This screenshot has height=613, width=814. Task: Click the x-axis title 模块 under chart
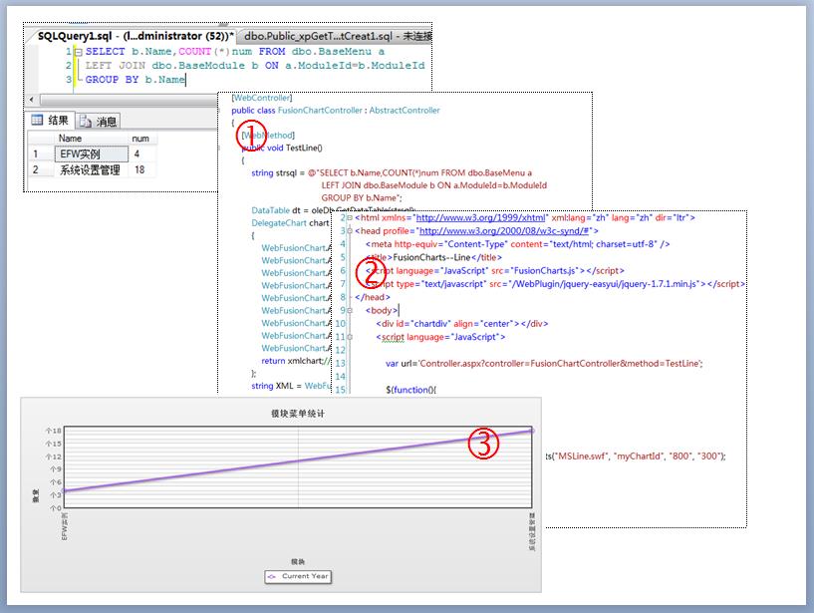[x=298, y=561]
